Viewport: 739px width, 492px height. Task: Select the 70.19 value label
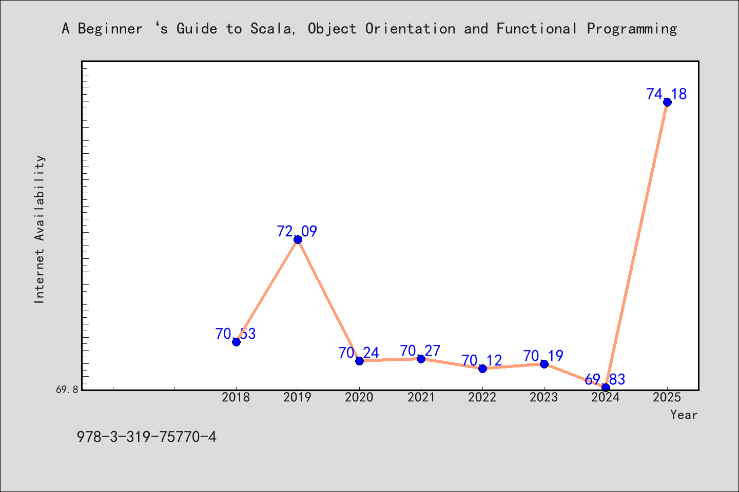click(x=543, y=356)
